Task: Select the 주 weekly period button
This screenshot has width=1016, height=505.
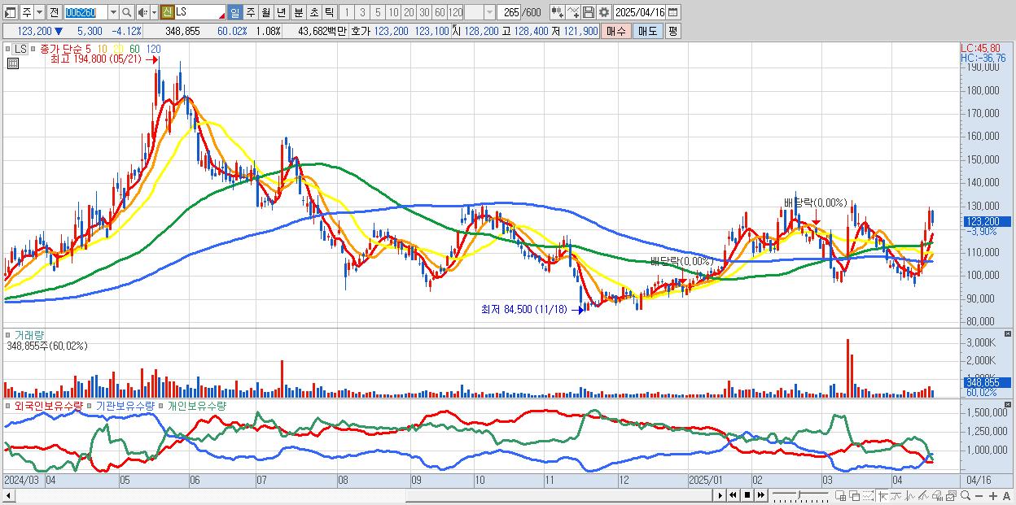Action: (250, 12)
